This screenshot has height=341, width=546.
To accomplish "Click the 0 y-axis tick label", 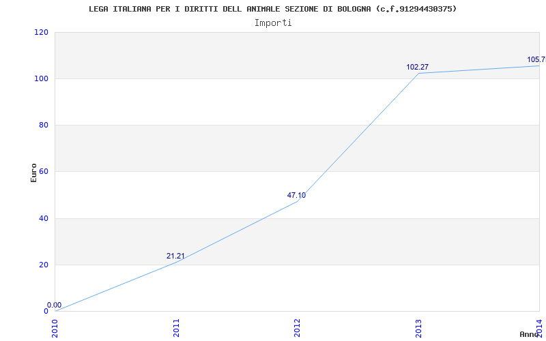I will (x=46, y=311).
